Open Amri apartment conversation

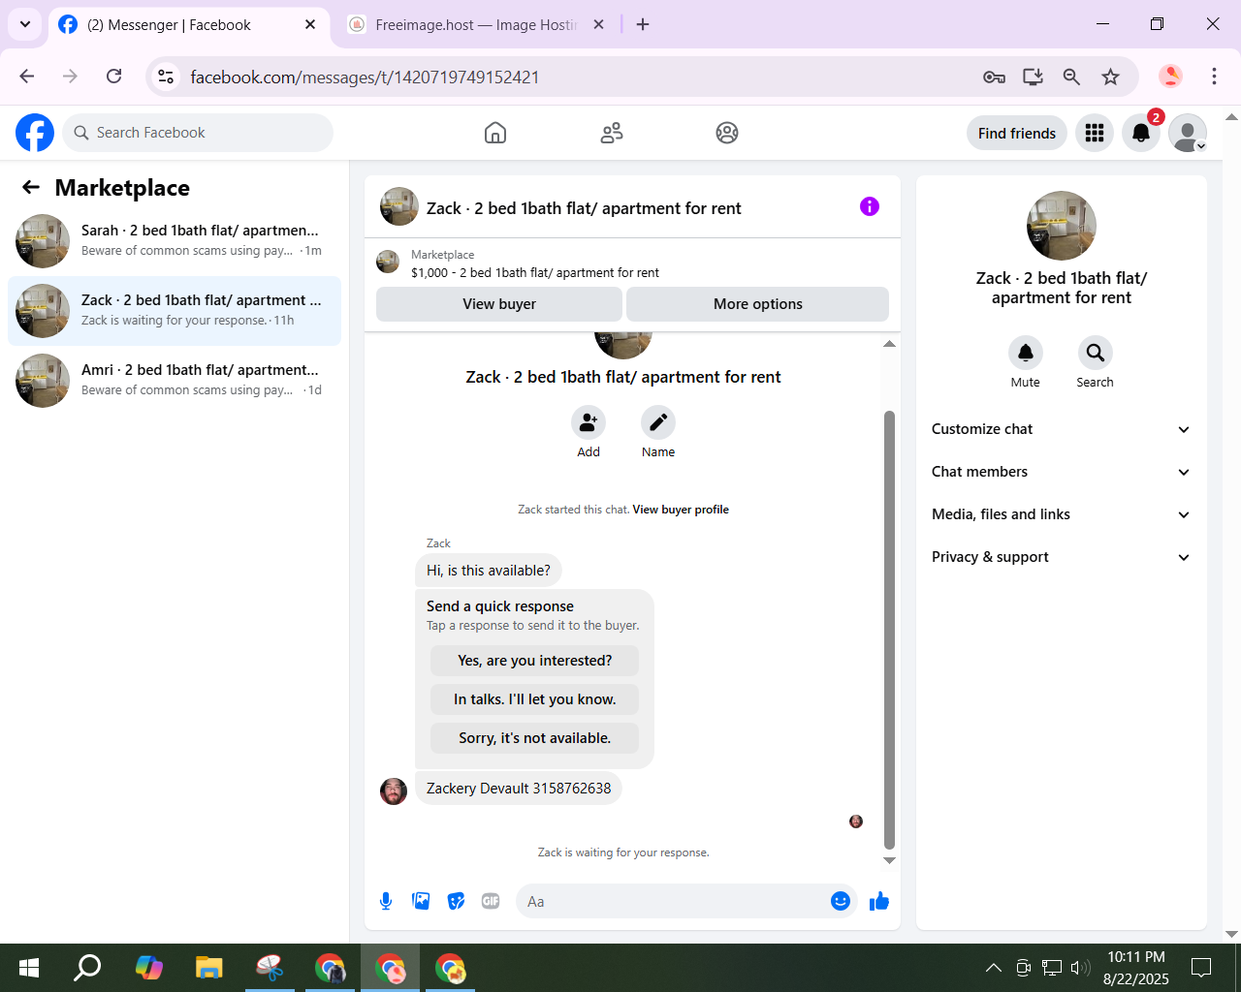(x=175, y=381)
